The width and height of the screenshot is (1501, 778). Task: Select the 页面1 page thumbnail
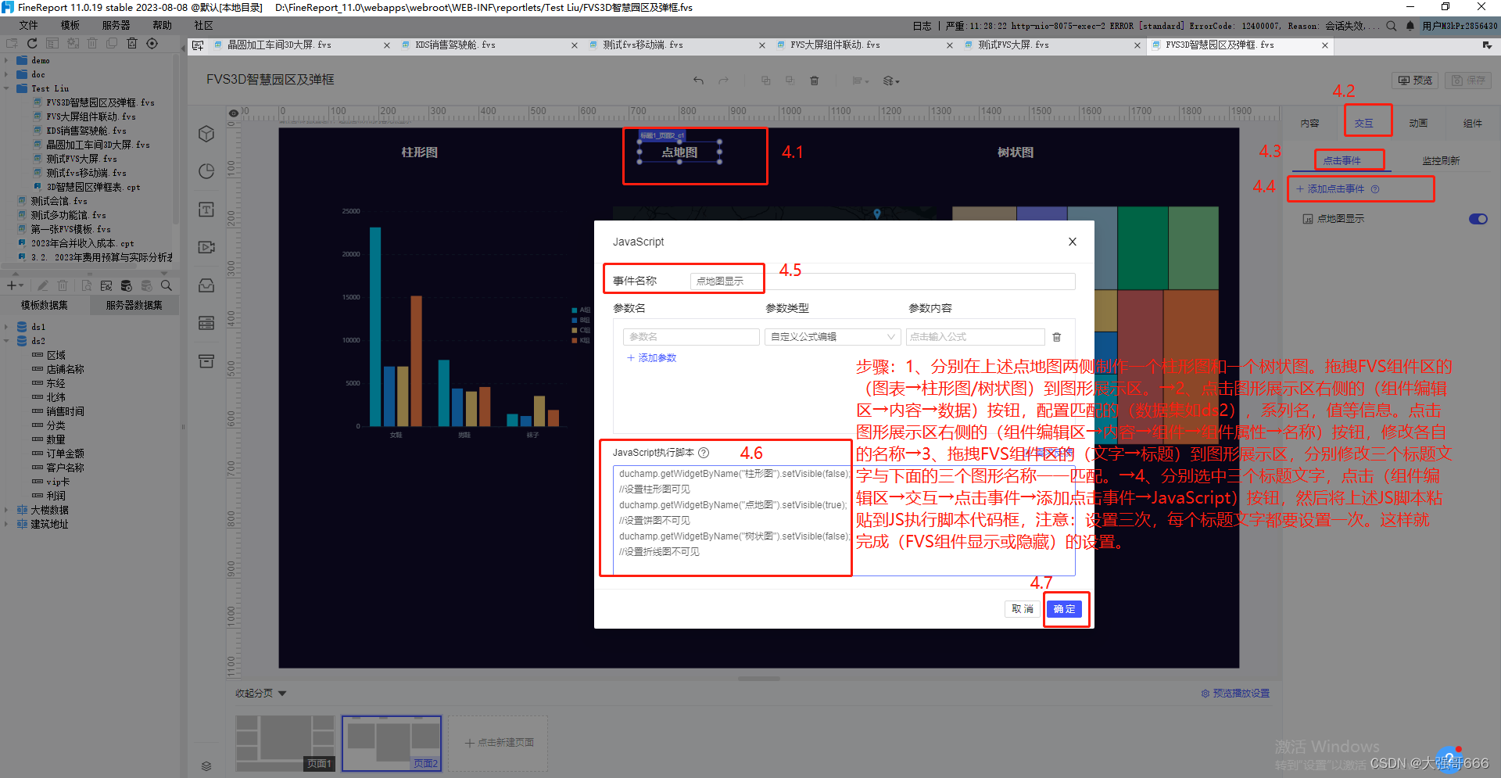tap(285, 744)
